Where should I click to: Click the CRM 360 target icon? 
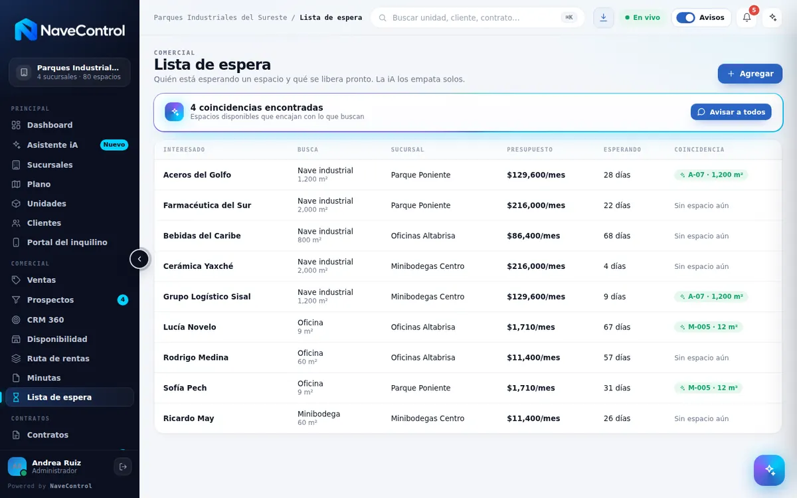[x=17, y=319]
